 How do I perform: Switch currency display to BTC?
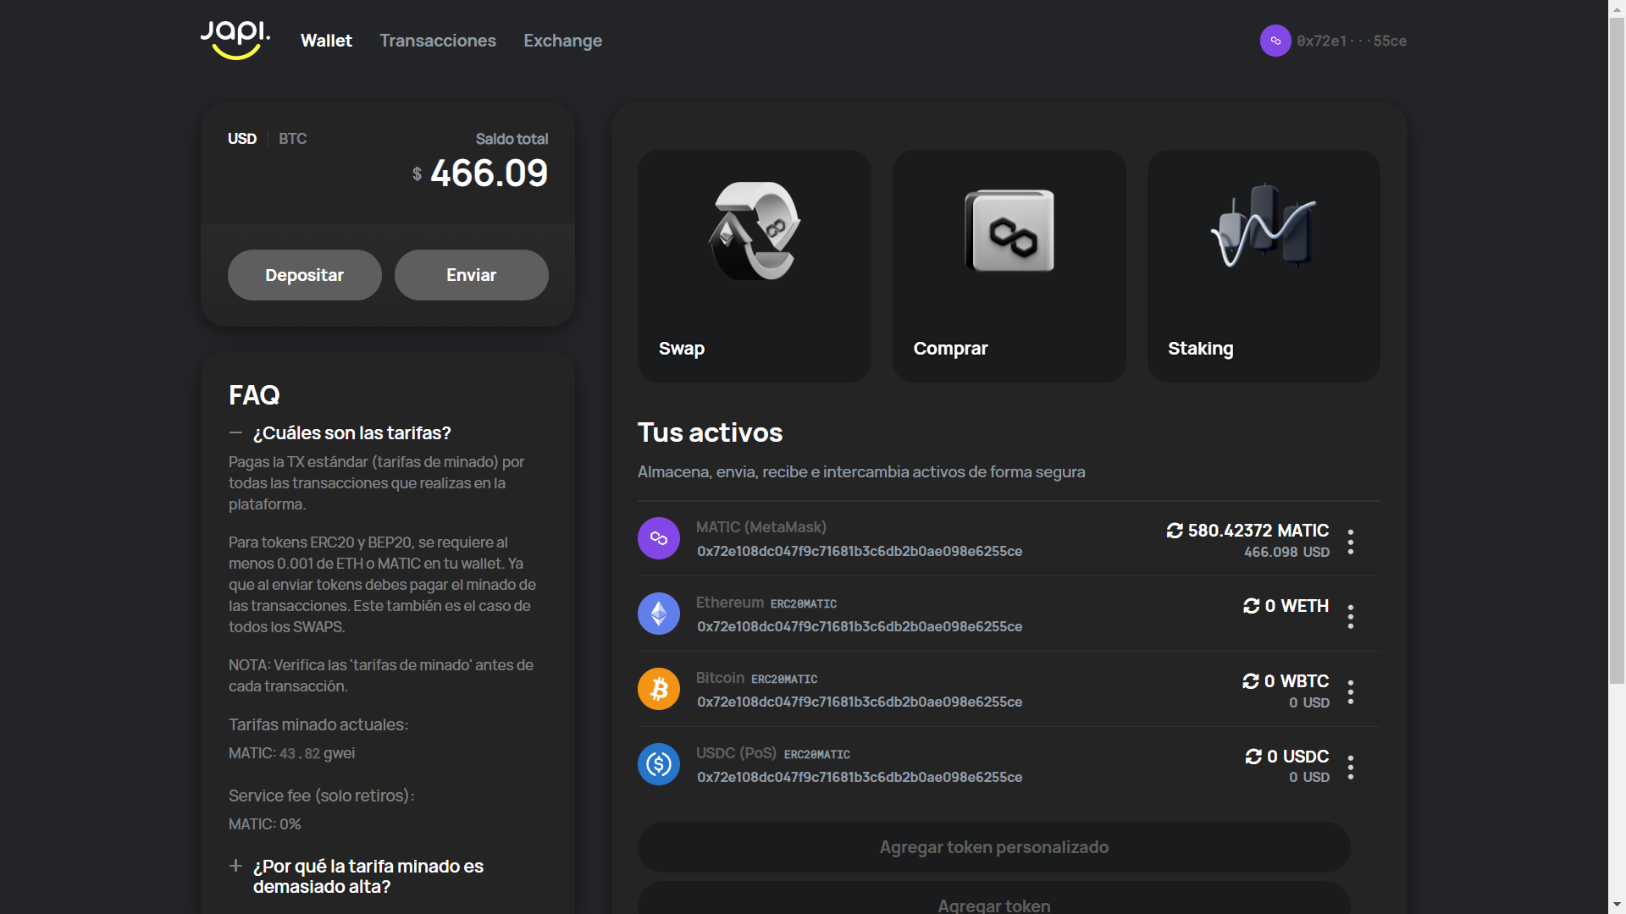coord(292,139)
